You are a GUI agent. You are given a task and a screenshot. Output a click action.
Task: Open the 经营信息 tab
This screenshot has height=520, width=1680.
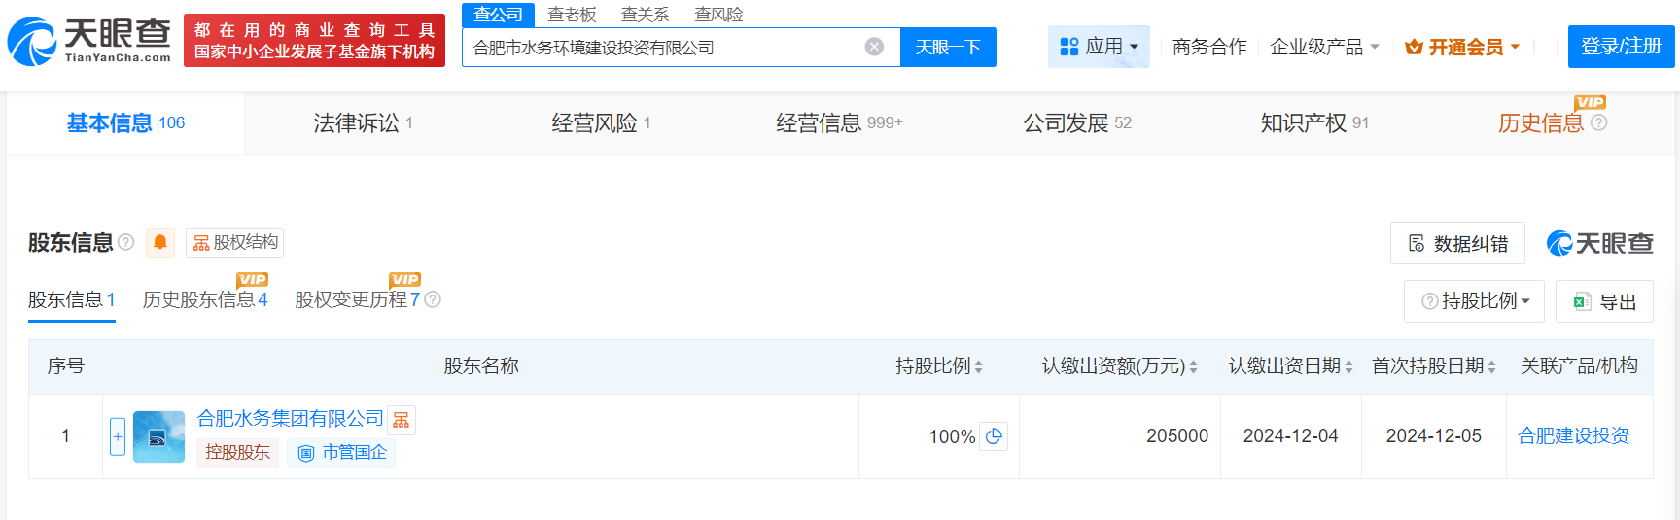(839, 122)
